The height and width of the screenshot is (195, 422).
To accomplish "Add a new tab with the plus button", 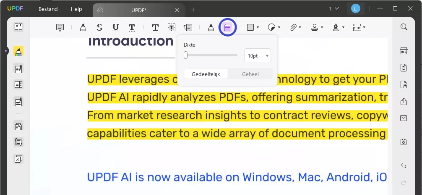I will pos(193,10).
